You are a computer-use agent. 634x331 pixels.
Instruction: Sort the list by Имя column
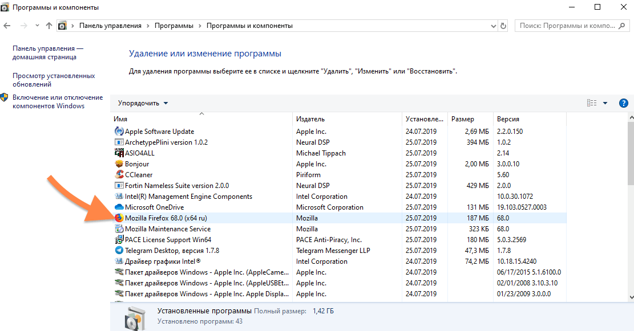(201, 119)
